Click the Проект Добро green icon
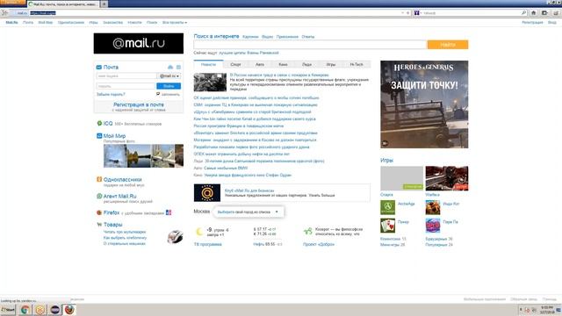The height and width of the screenshot is (316, 562). [307, 232]
